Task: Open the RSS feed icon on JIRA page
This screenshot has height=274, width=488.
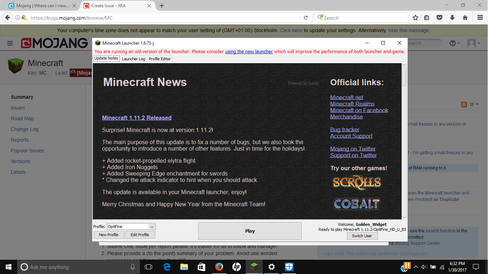Action: pyautogui.click(x=464, y=104)
